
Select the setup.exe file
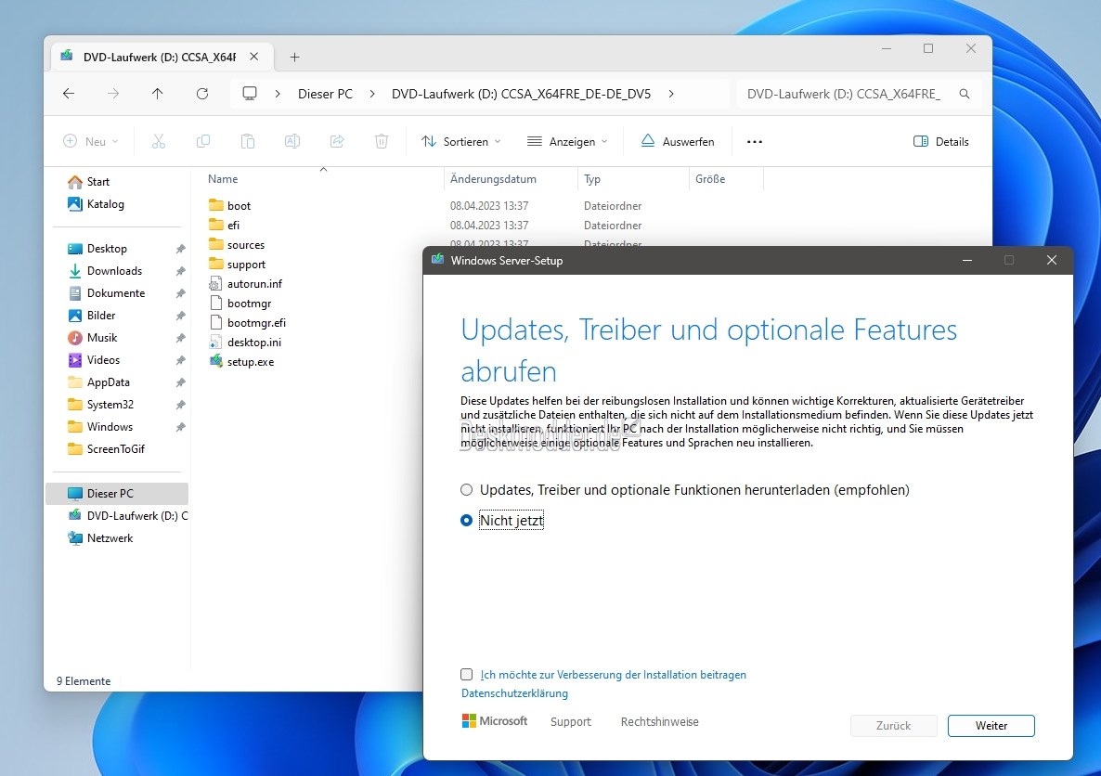pyautogui.click(x=241, y=362)
